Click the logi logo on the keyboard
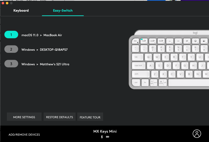Screen dimensions: 209x142 point(195,33)
